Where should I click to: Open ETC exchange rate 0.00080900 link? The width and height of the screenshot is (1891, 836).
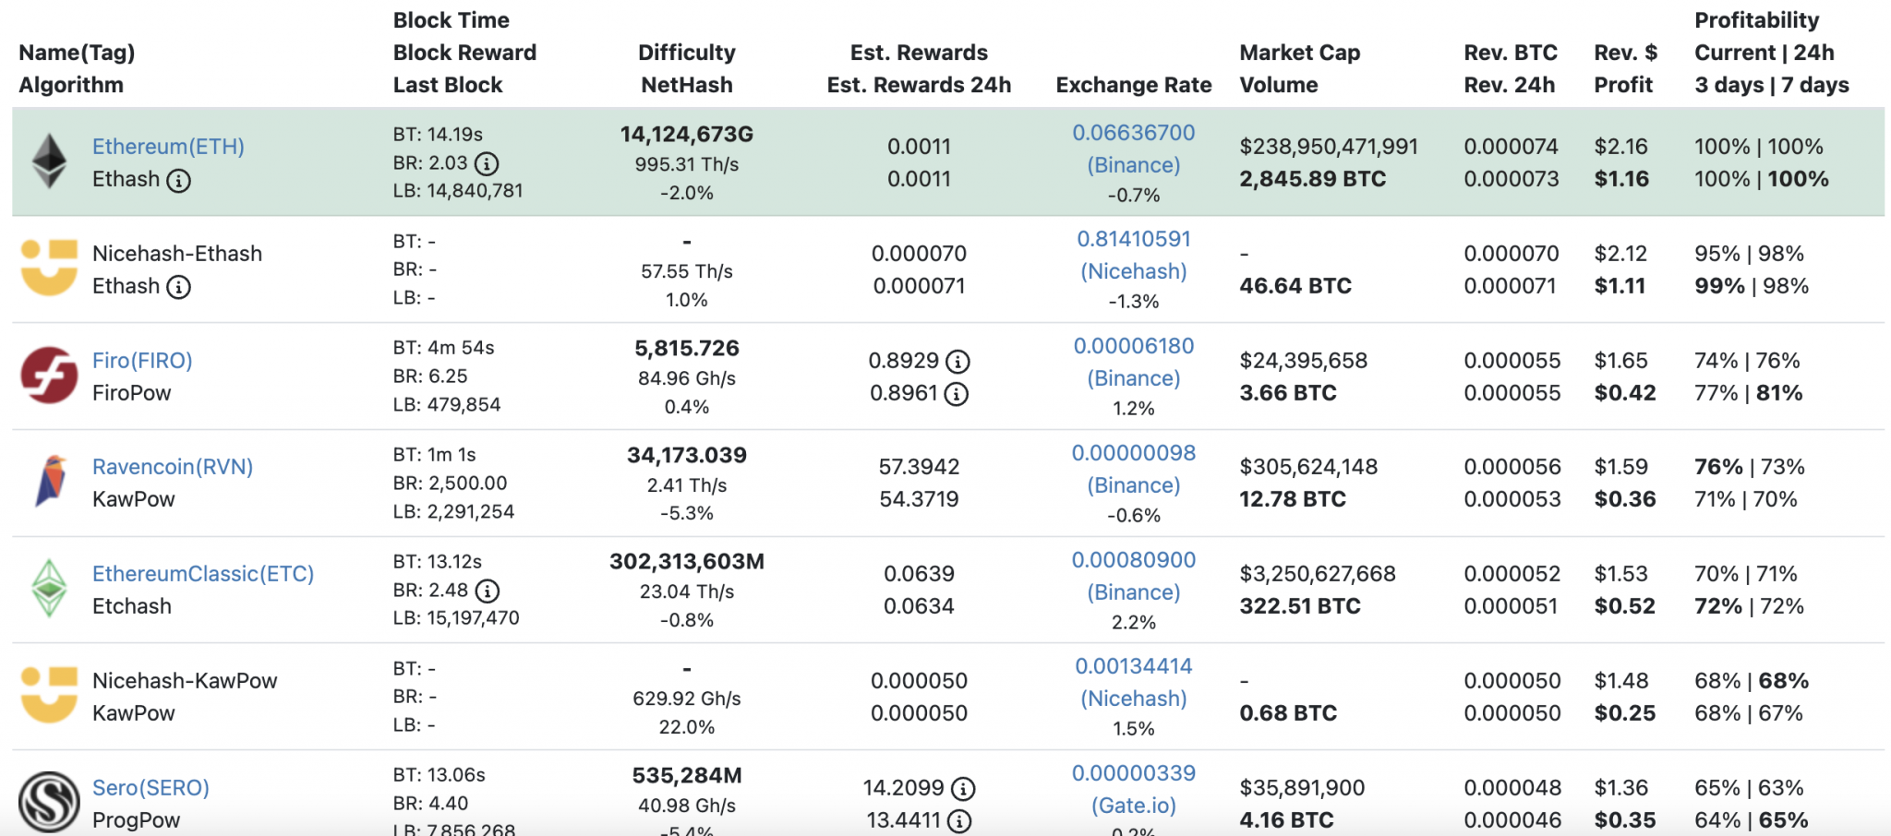coord(1134,560)
